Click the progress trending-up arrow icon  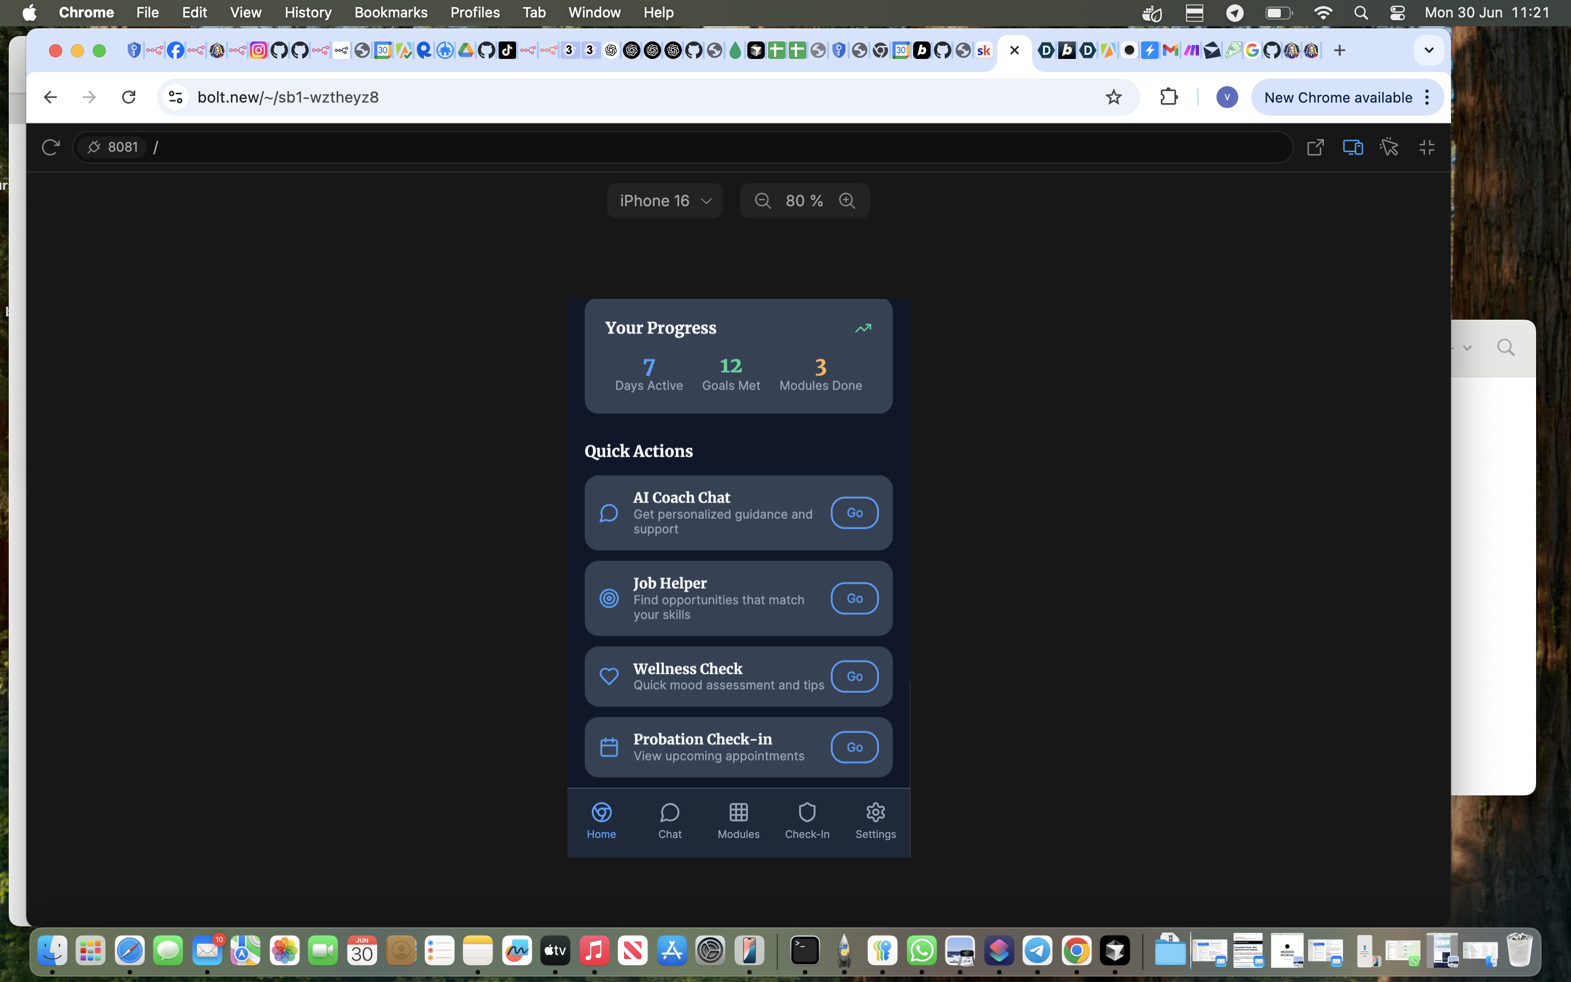point(863,328)
